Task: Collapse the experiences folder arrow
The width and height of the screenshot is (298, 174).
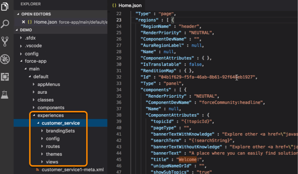Action: [x=34, y=115]
